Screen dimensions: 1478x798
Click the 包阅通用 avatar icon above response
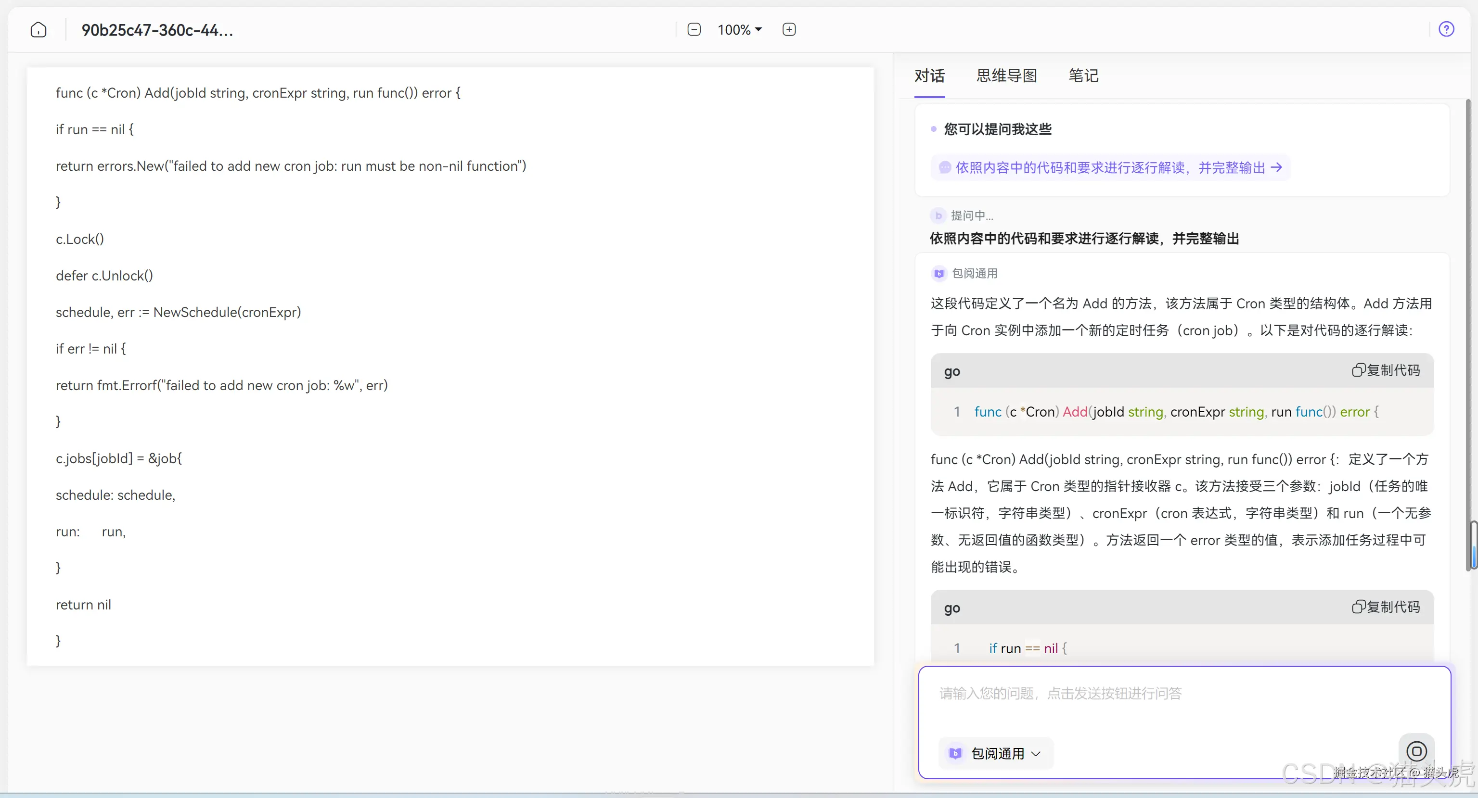pyautogui.click(x=938, y=274)
